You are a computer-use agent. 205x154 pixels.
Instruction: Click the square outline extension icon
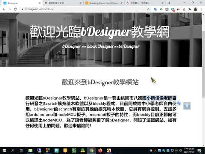coord(167,9)
